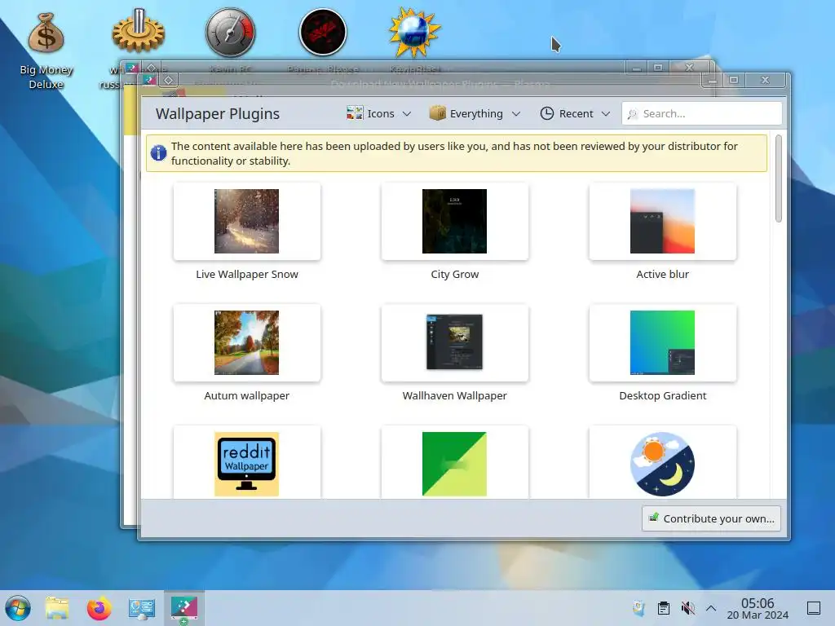Viewport: 835px width, 626px height.
Task: Select the City Grow plugin thumbnail
Action: click(454, 222)
